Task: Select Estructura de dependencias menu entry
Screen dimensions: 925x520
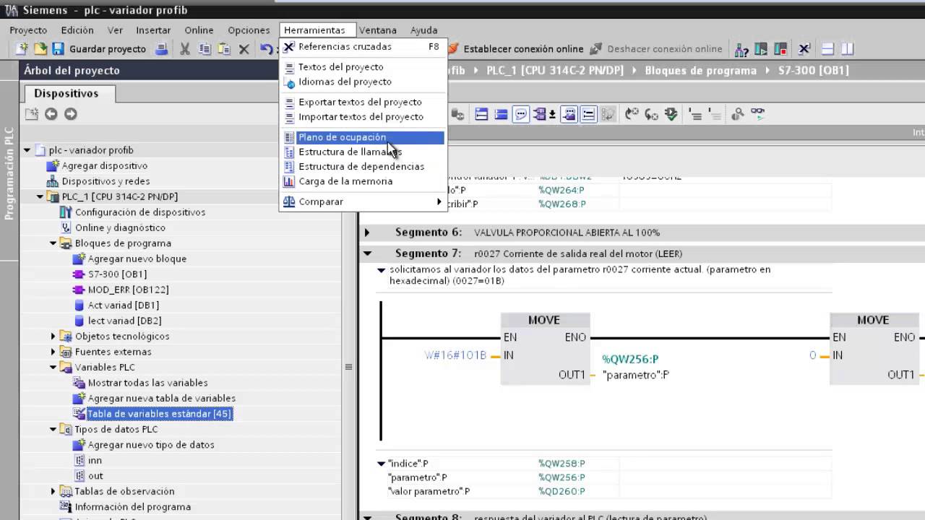Action: pos(363,167)
